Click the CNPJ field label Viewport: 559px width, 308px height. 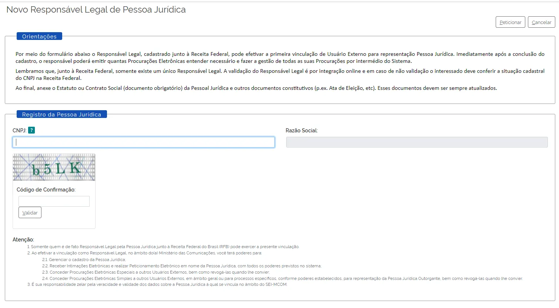19,131
